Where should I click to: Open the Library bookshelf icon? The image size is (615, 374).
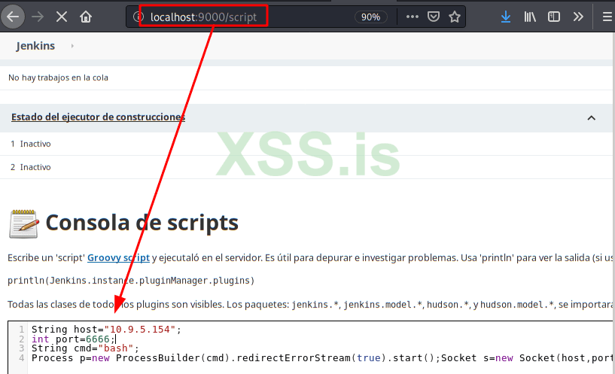pos(530,17)
